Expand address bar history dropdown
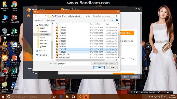177x99 pixels. click(87, 16)
